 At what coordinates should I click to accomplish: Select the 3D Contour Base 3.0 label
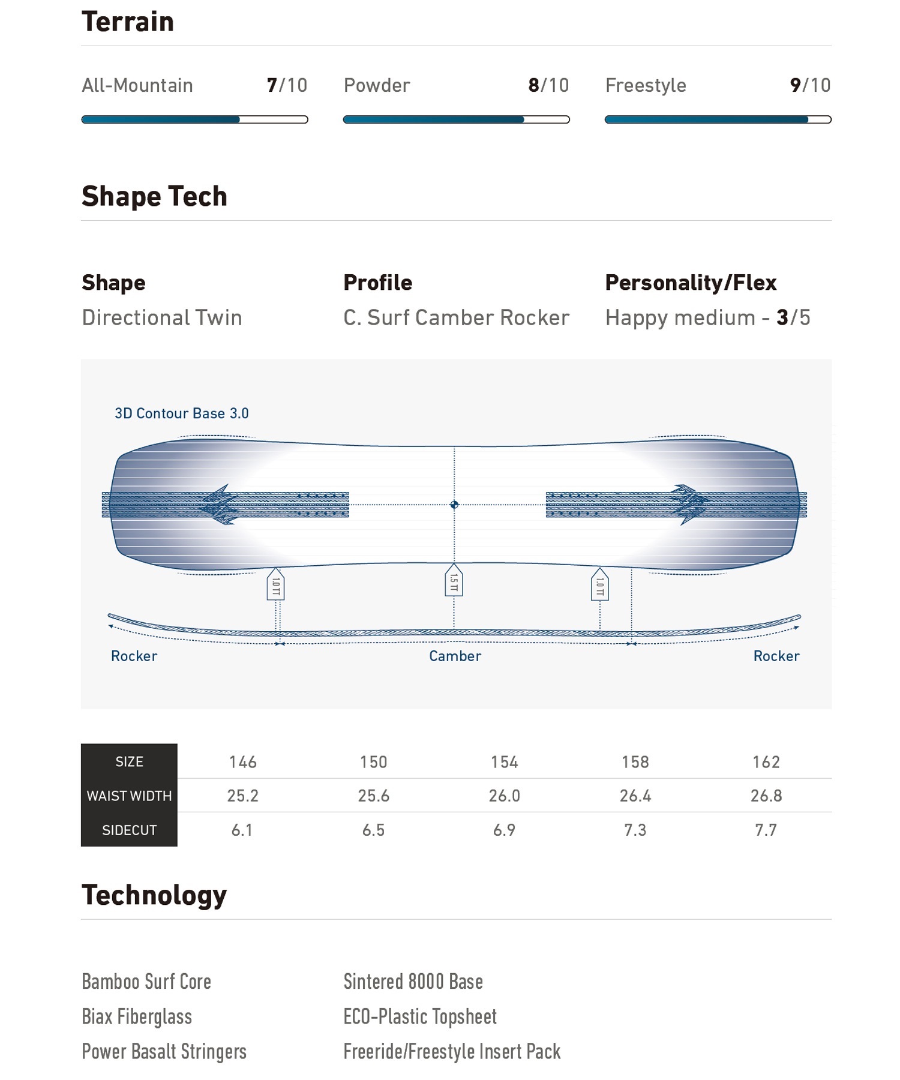click(x=181, y=413)
